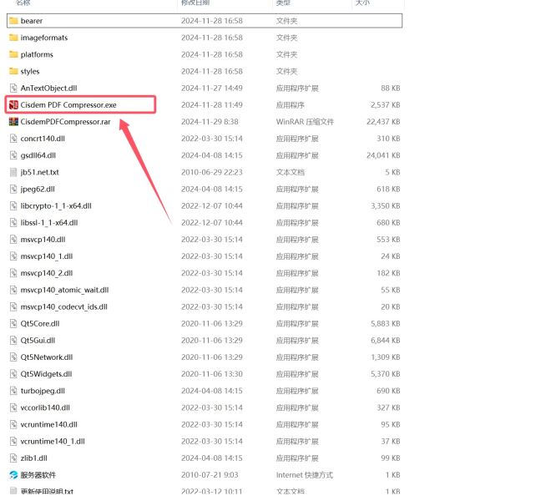Select the zlib1.dll file entry
The height and width of the screenshot is (501, 551).
pyautogui.click(x=35, y=458)
